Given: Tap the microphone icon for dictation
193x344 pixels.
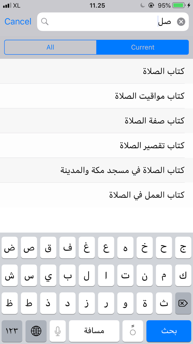Looking at the screenshot, I should click(x=58, y=331).
